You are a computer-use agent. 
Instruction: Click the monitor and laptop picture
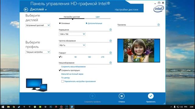pyautogui.click(x=37, y=85)
